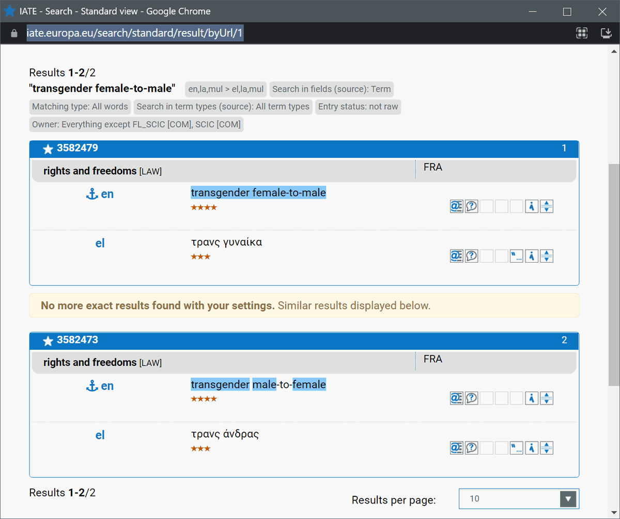The height and width of the screenshot is (519, 620).
Task: Open the term transgender female-to-male
Action: [258, 193]
